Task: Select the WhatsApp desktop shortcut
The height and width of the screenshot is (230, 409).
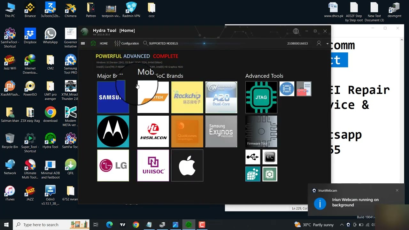Action: [50, 36]
